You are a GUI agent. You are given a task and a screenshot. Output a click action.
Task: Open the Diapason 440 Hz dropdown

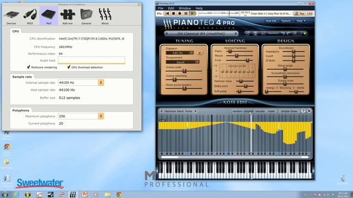(180, 53)
